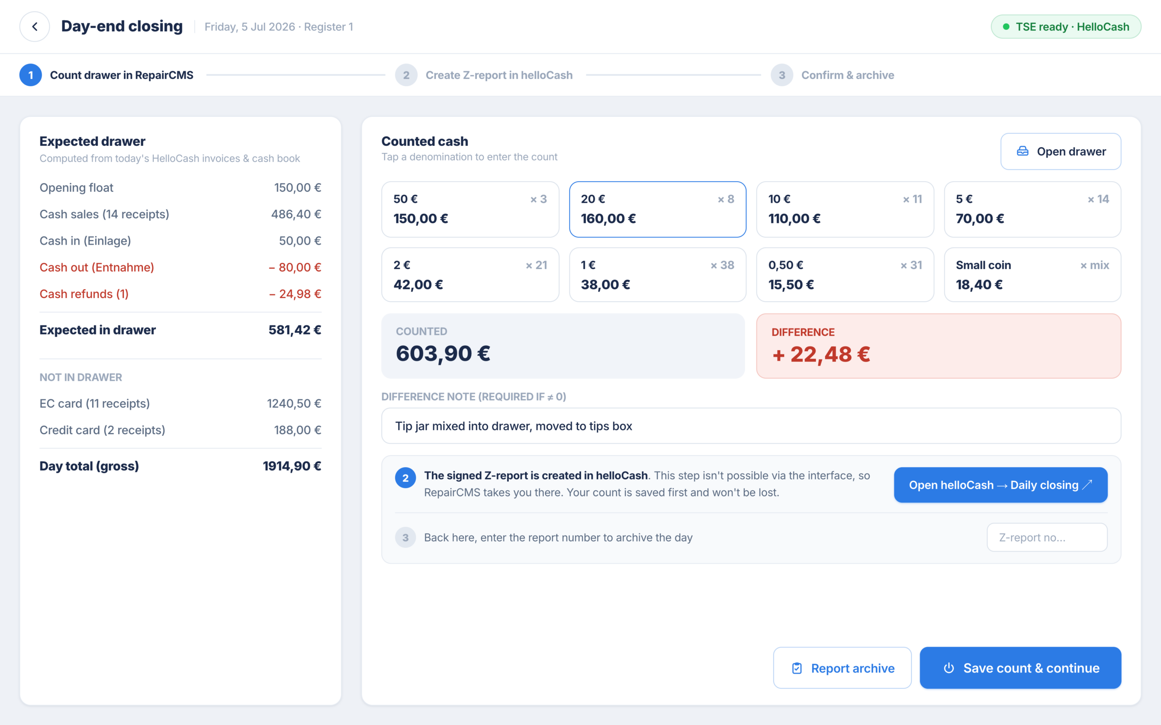The image size is (1161, 725).
Task: Click the Day total (gross) 1914,90 € row
Action: pos(180,466)
